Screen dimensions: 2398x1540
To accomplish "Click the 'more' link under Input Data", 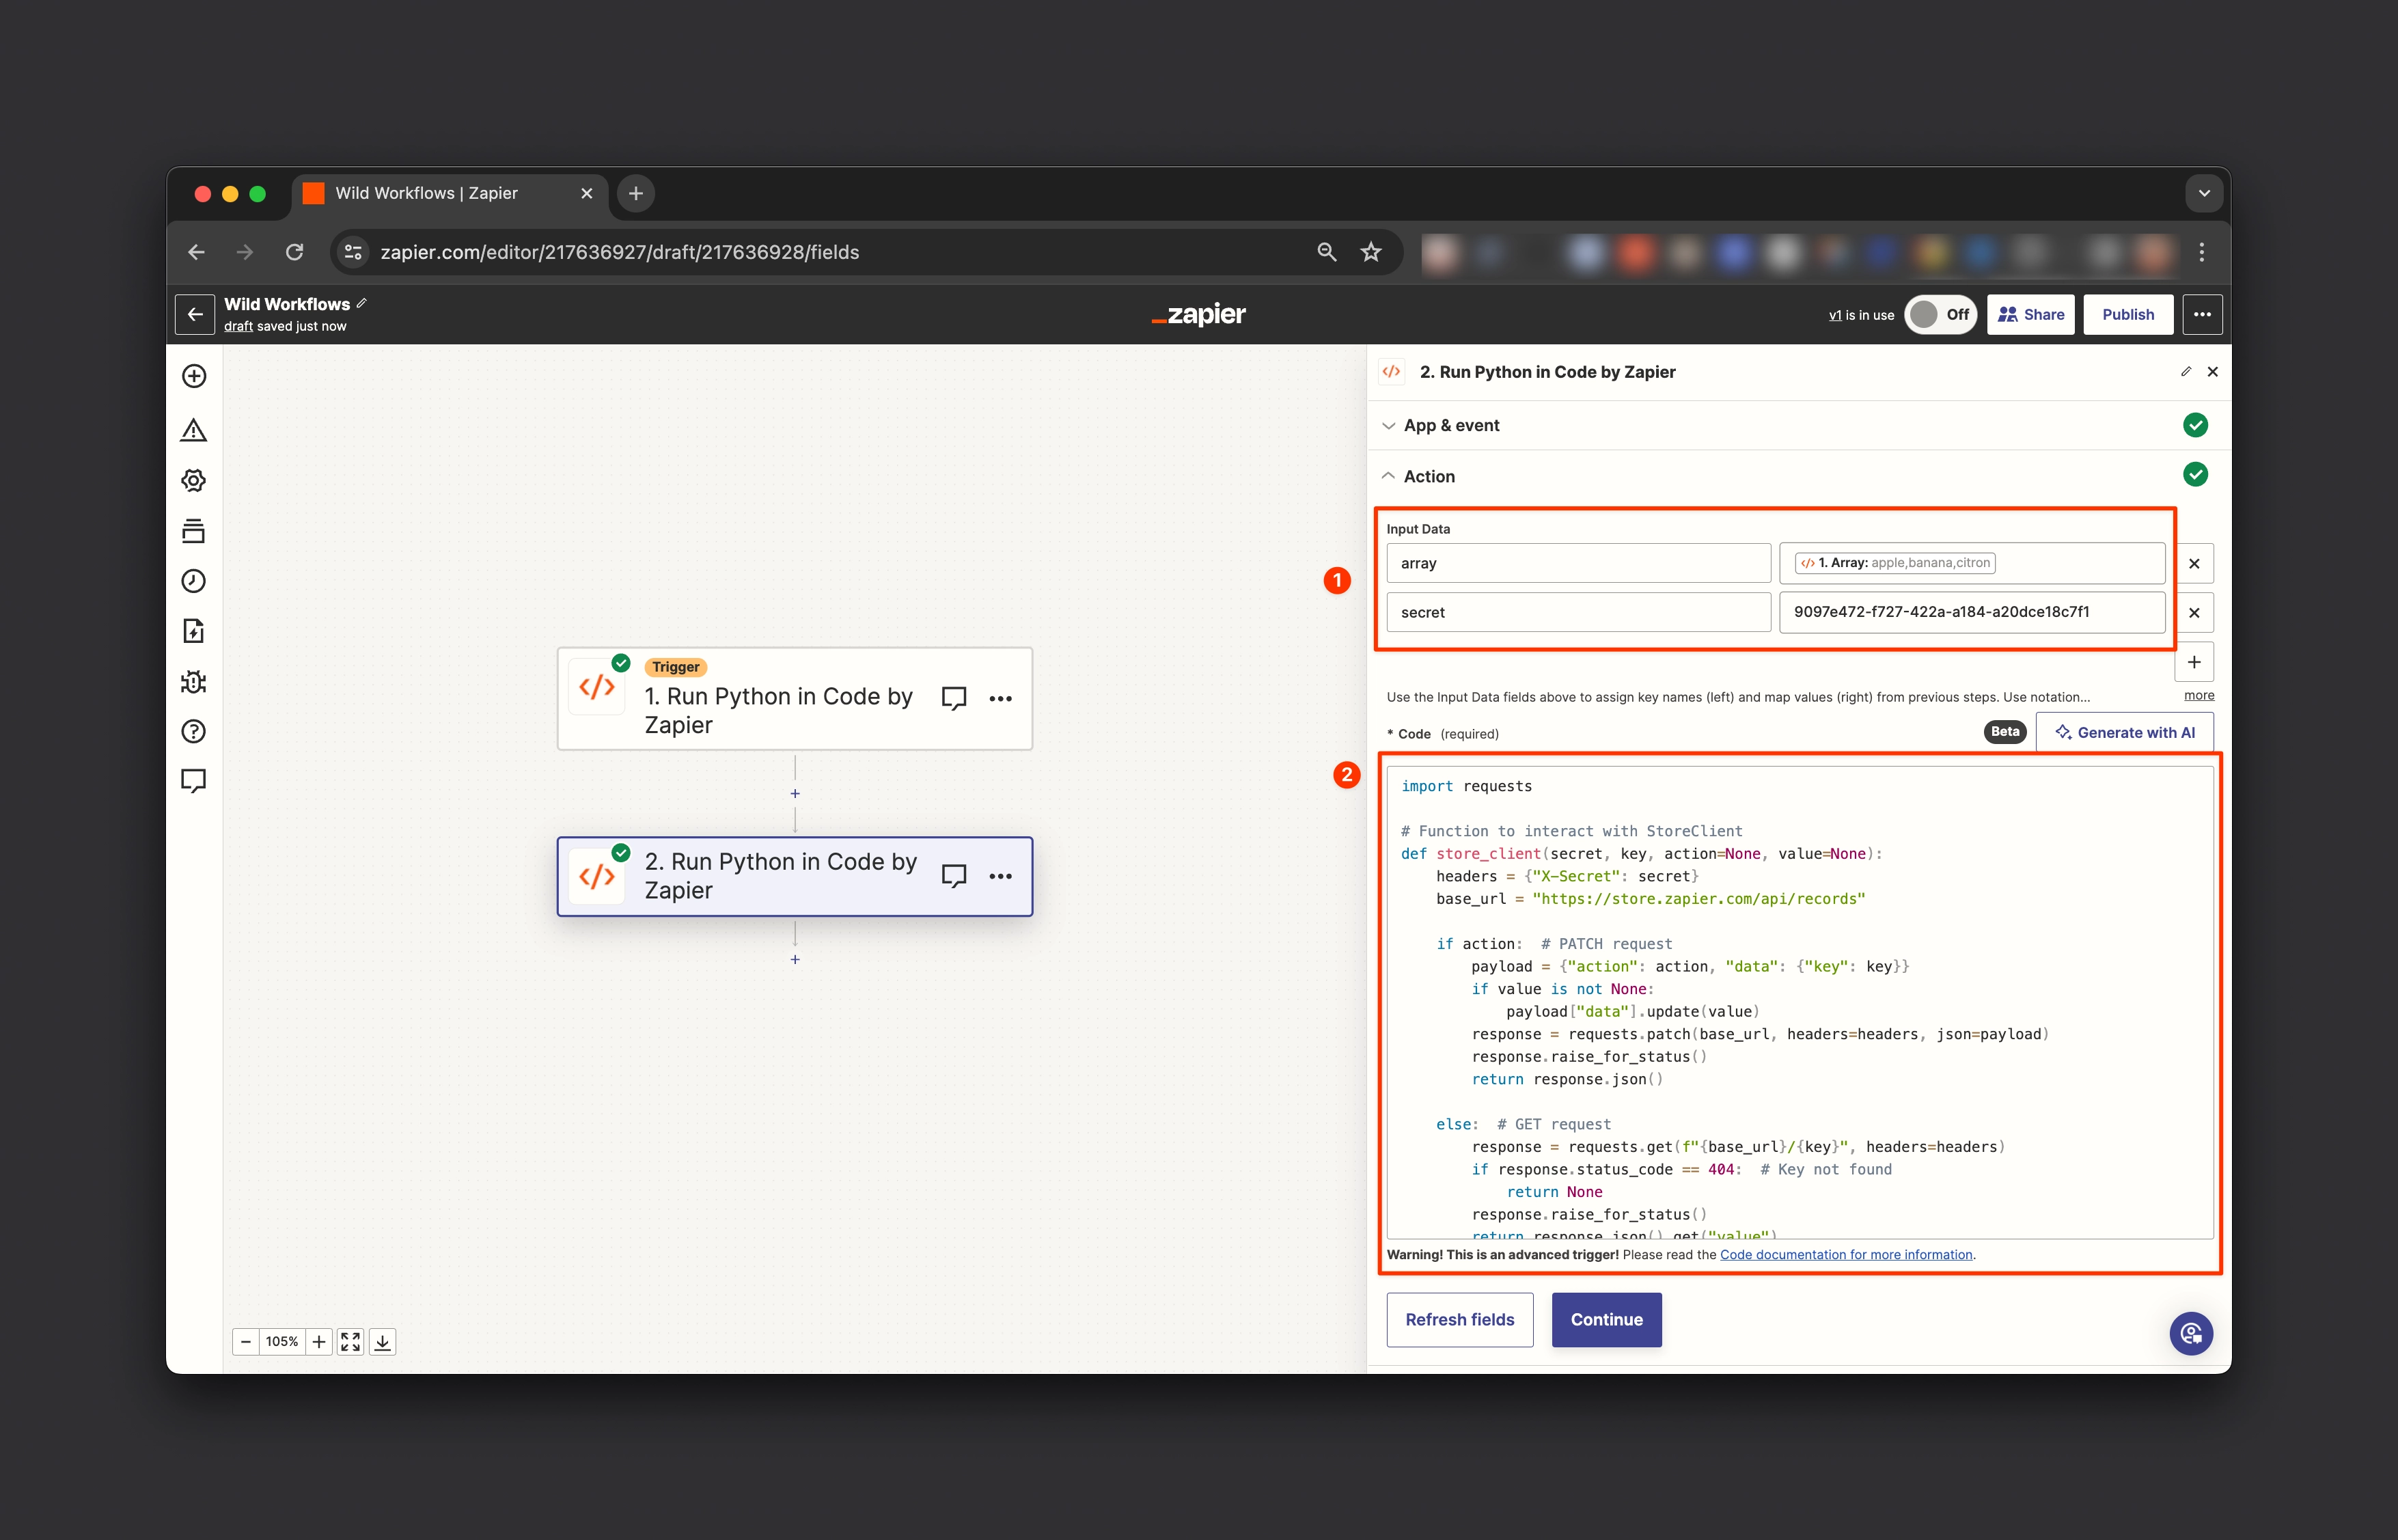I will click(2199, 695).
